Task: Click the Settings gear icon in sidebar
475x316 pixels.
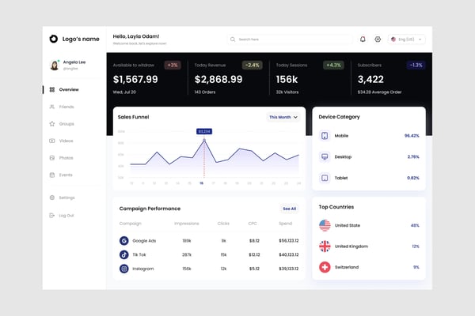Action: coord(52,197)
